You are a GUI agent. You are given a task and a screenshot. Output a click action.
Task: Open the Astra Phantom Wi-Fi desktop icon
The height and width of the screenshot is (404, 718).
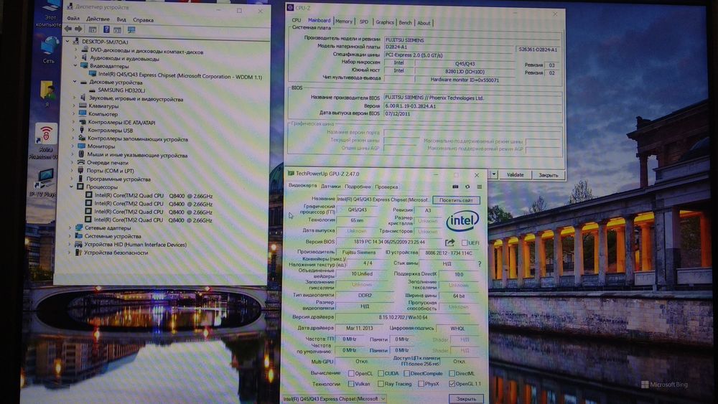pyautogui.click(x=45, y=141)
